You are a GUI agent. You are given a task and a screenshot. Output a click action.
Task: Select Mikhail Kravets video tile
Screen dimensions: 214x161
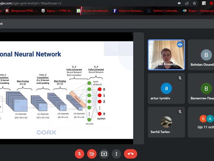pos(166,55)
